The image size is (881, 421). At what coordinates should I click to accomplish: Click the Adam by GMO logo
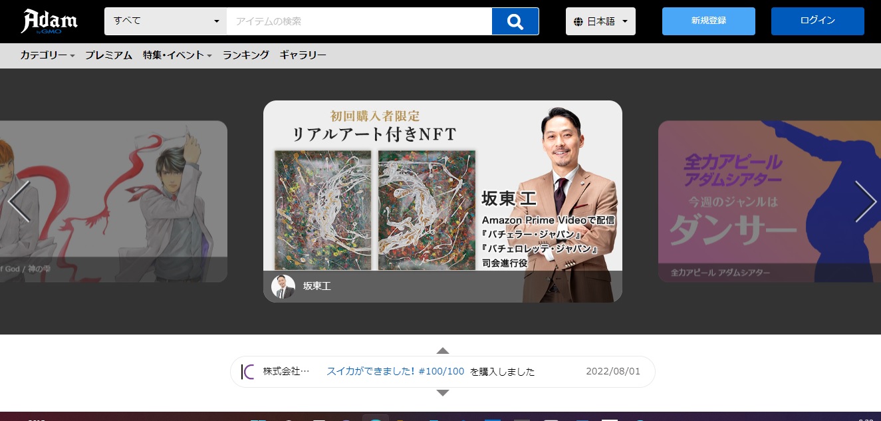[50, 21]
